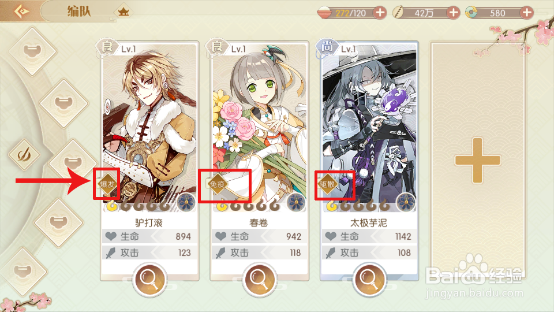This screenshot has height=312, width=554.
Task: Tap the dark diamond brush-stroke icon
Action: [x=24, y=155]
